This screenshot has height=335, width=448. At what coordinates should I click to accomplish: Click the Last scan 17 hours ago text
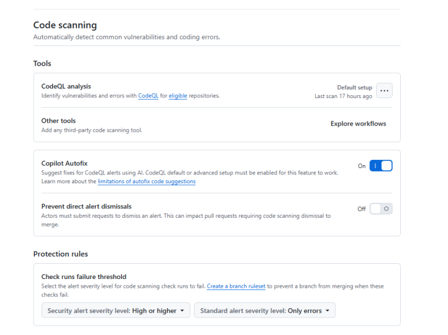click(x=344, y=96)
